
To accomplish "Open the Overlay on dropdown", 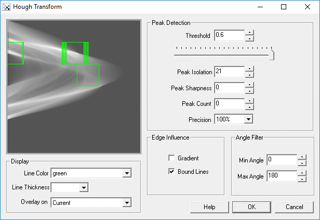I will [126, 203].
